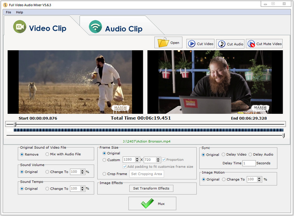Click Set Cropping Area button
The image size is (294, 216).
pos(147,174)
